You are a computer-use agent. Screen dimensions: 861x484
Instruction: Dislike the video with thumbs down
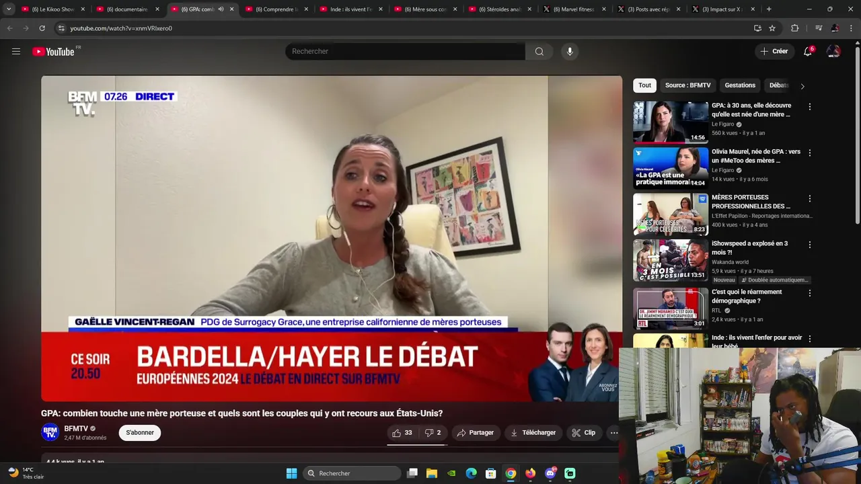433,433
